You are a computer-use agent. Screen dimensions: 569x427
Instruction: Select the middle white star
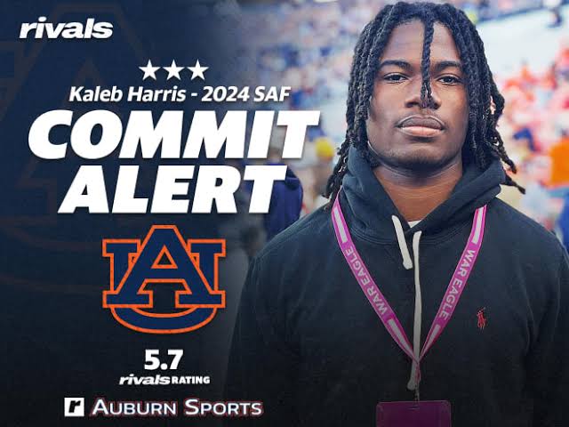(x=173, y=70)
